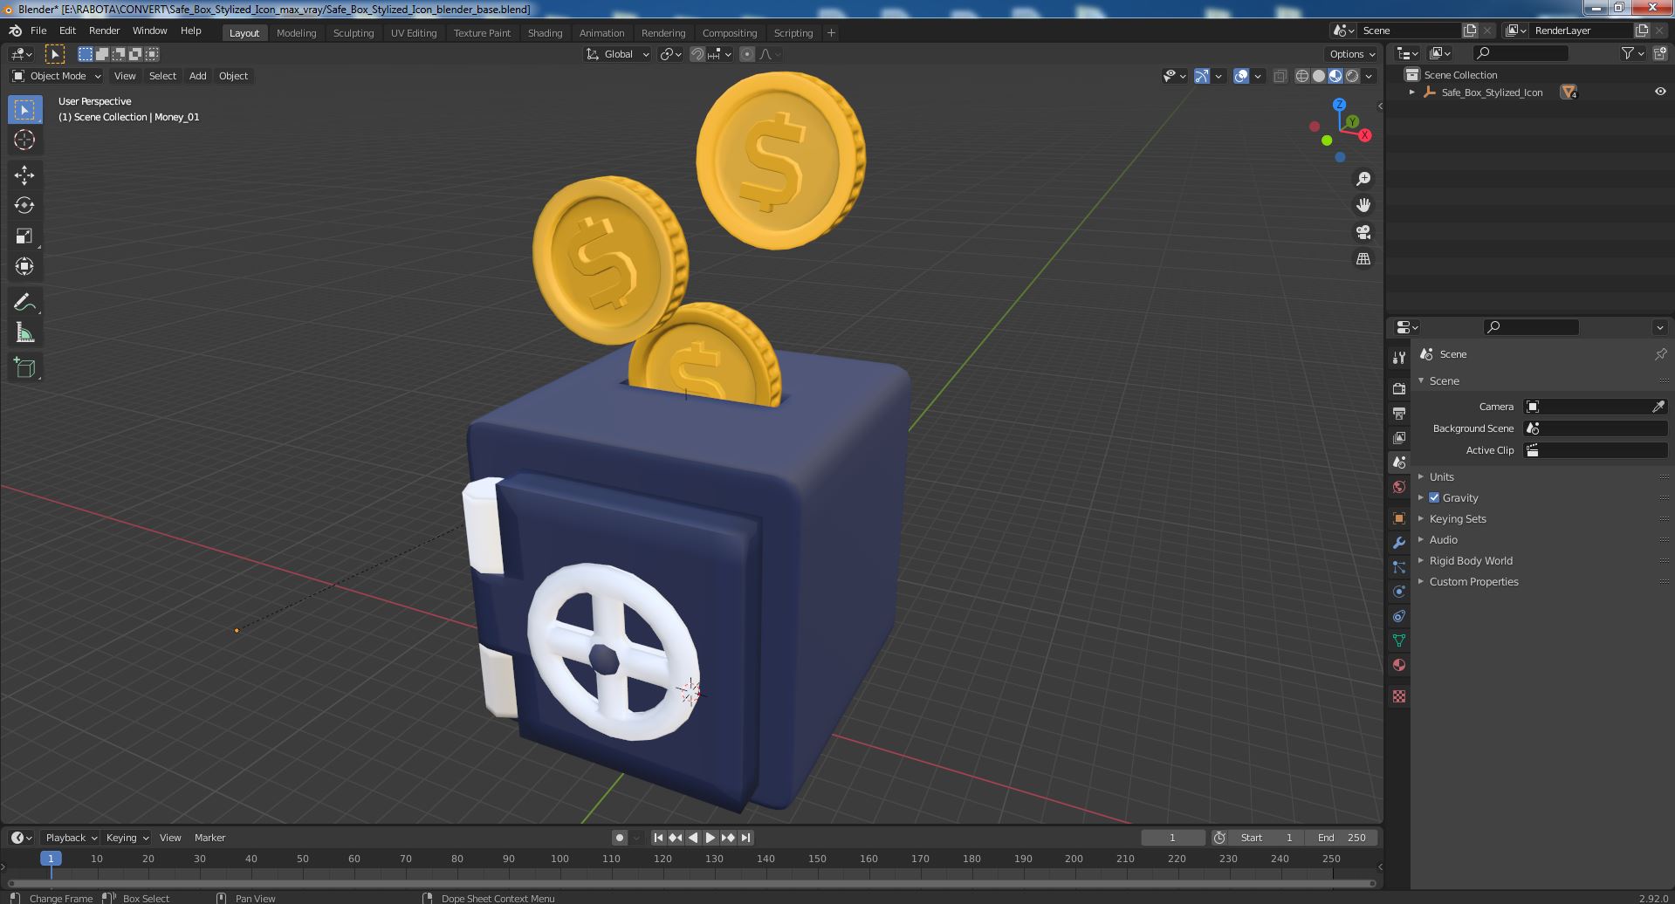Open the Modifier properties tab
1675x904 pixels.
(1399, 543)
